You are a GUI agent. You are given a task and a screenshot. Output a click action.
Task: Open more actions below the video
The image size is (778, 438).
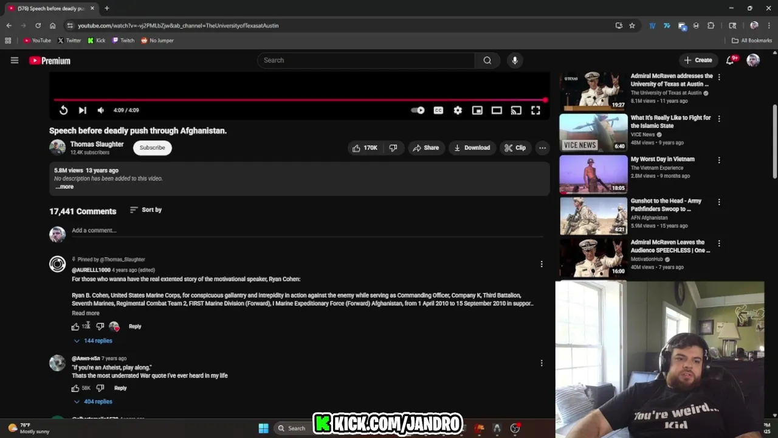[542, 148]
